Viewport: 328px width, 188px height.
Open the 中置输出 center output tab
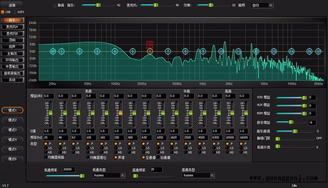point(12,67)
